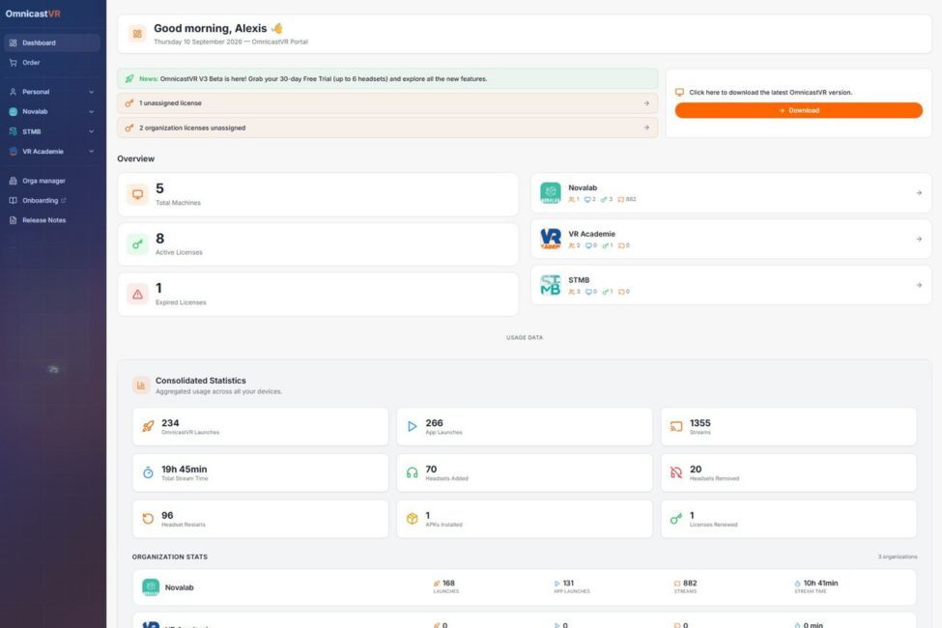Screen dimensions: 942x628
Task: Click the '1355' Streams value
Action: click(x=699, y=423)
